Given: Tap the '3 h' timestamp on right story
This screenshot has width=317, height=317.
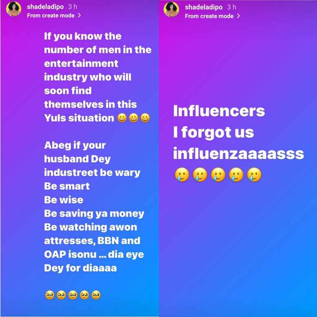Looking at the screenshot, I should tap(231, 7).
